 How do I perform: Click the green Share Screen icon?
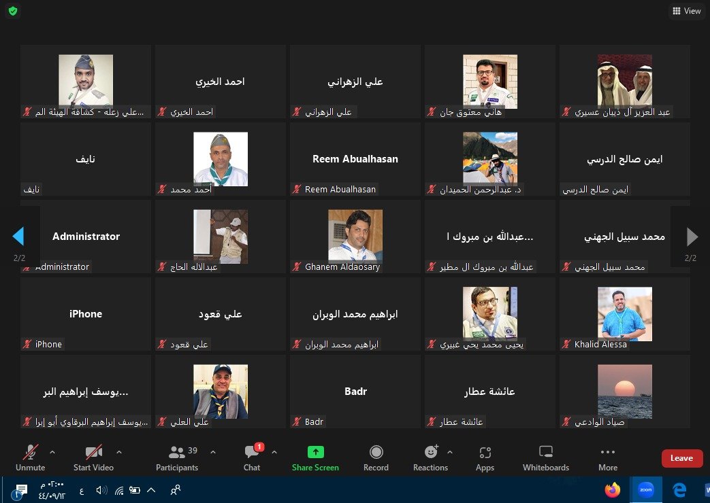tap(315, 453)
